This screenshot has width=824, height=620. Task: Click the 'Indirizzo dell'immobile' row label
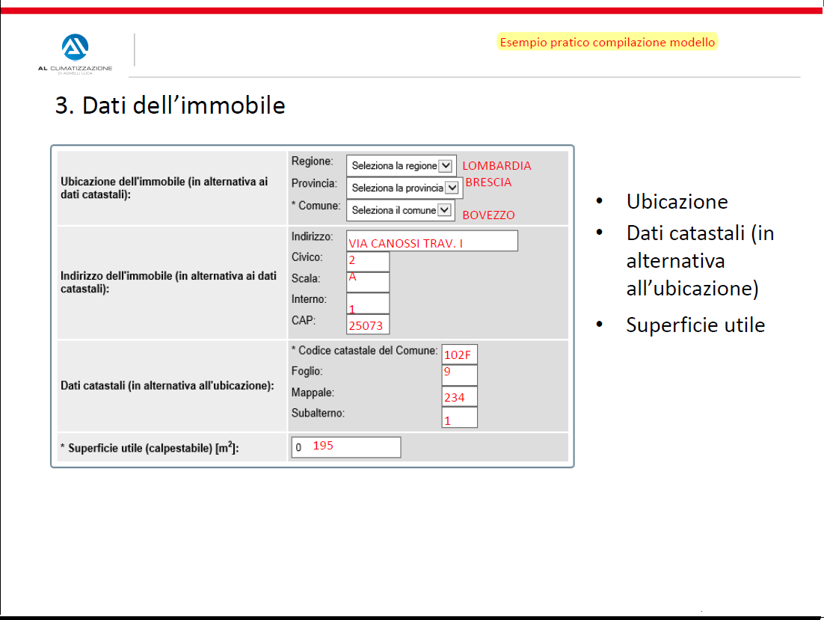[168, 282]
